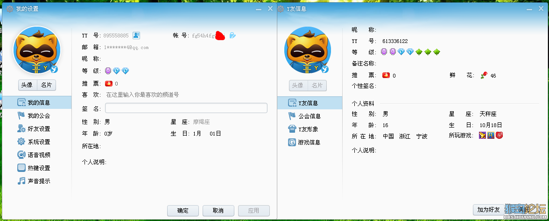Minimize the Y友信息 window
Screen dimensions: 549x221
[530, 9]
